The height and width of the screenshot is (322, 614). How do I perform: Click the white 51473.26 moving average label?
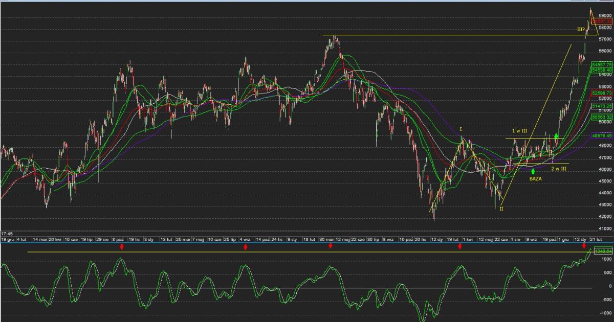tap(602, 105)
